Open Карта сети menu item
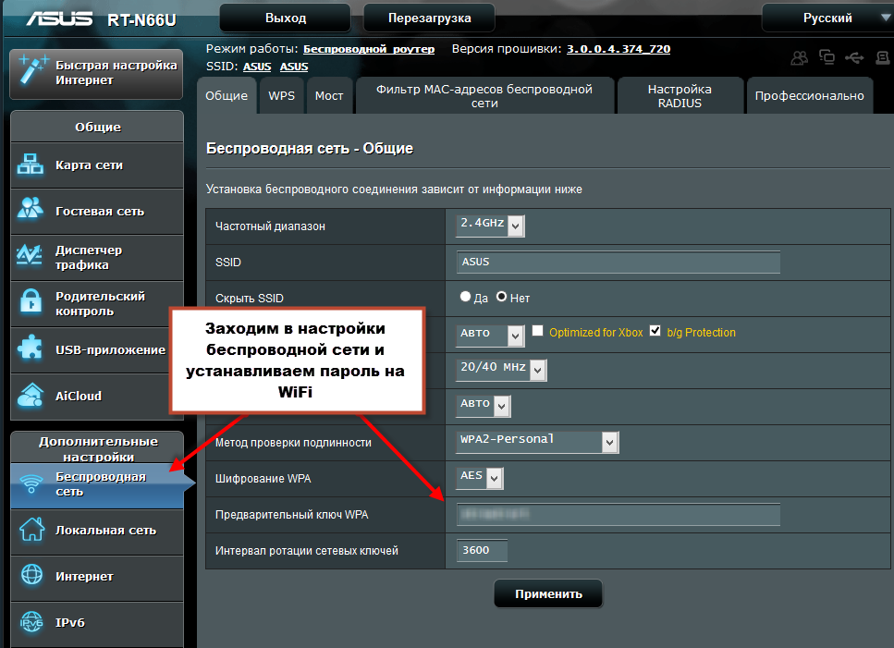This screenshot has height=648, width=894. [97, 165]
